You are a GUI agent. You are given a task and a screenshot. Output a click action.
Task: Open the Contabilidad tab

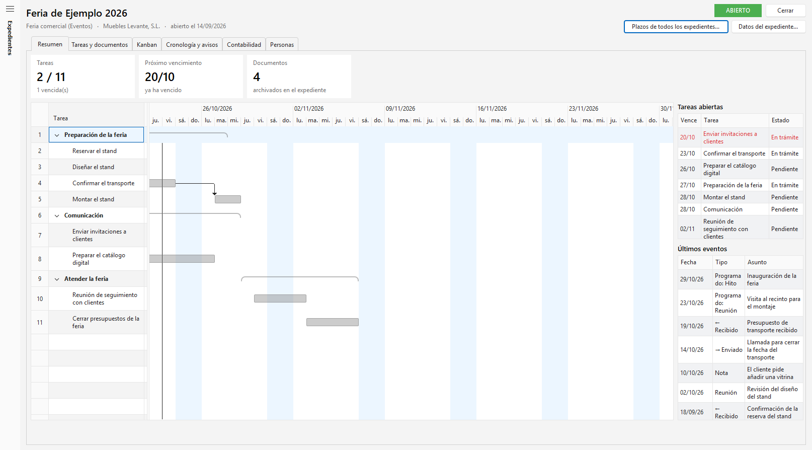coord(244,45)
